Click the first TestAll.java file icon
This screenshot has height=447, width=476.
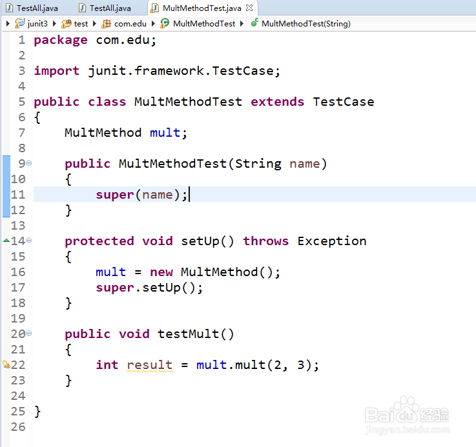pos(10,8)
